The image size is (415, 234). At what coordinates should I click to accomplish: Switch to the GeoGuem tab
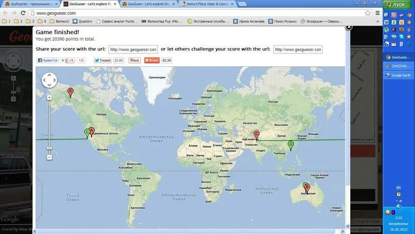(149, 4)
